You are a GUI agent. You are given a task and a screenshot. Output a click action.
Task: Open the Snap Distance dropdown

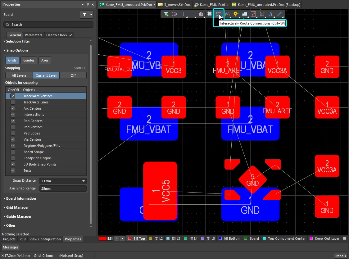pos(83,181)
